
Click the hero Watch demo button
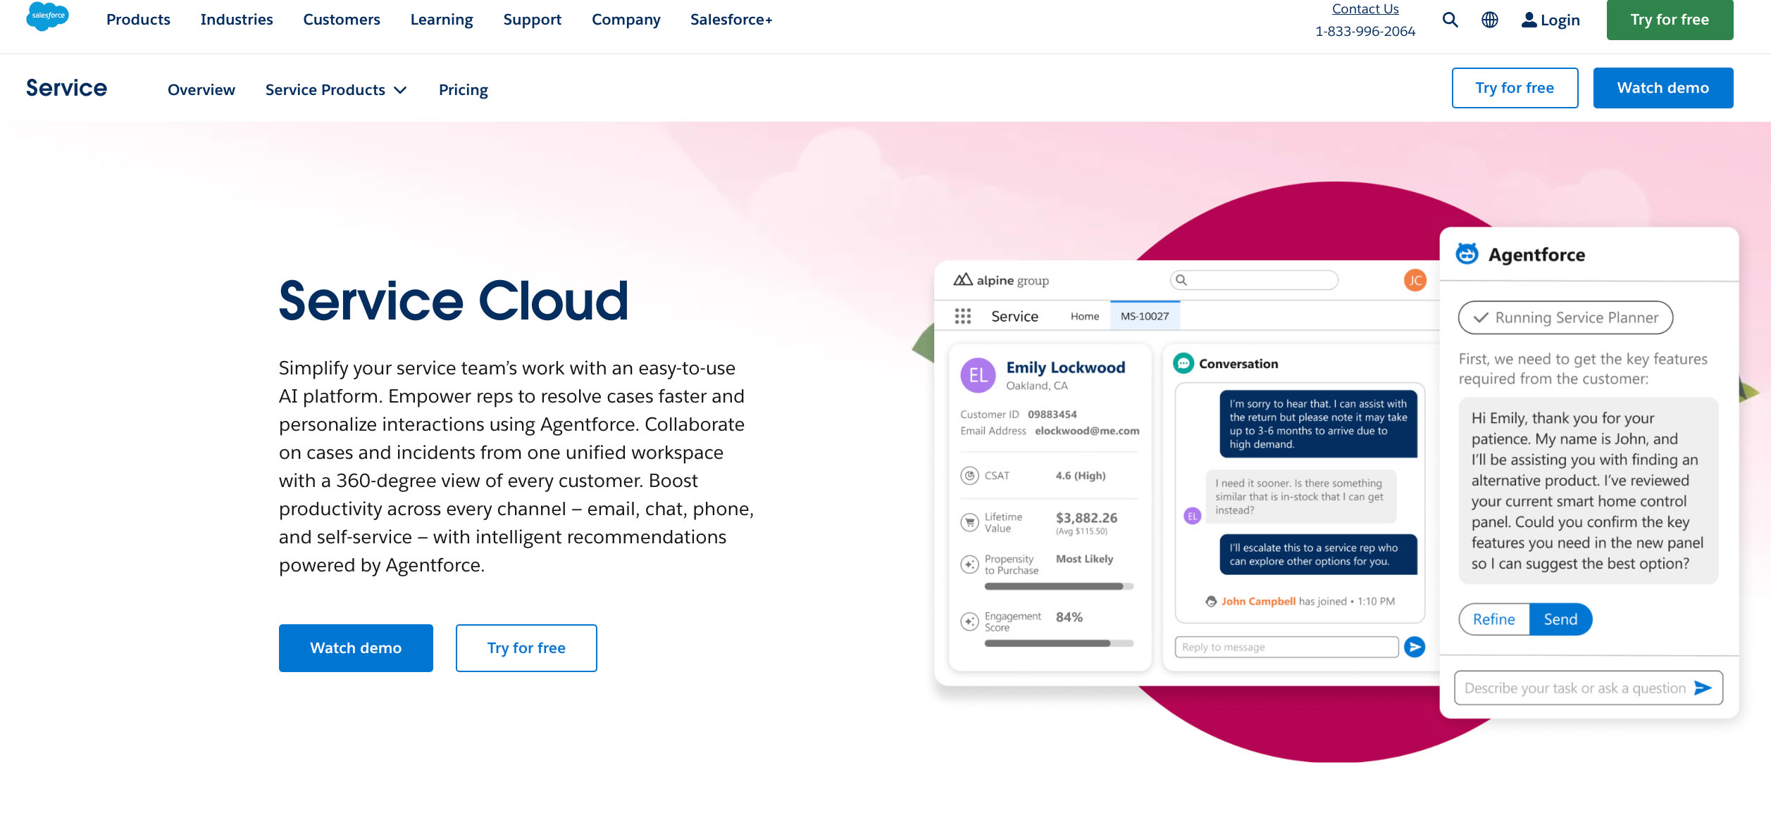point(356,648)
